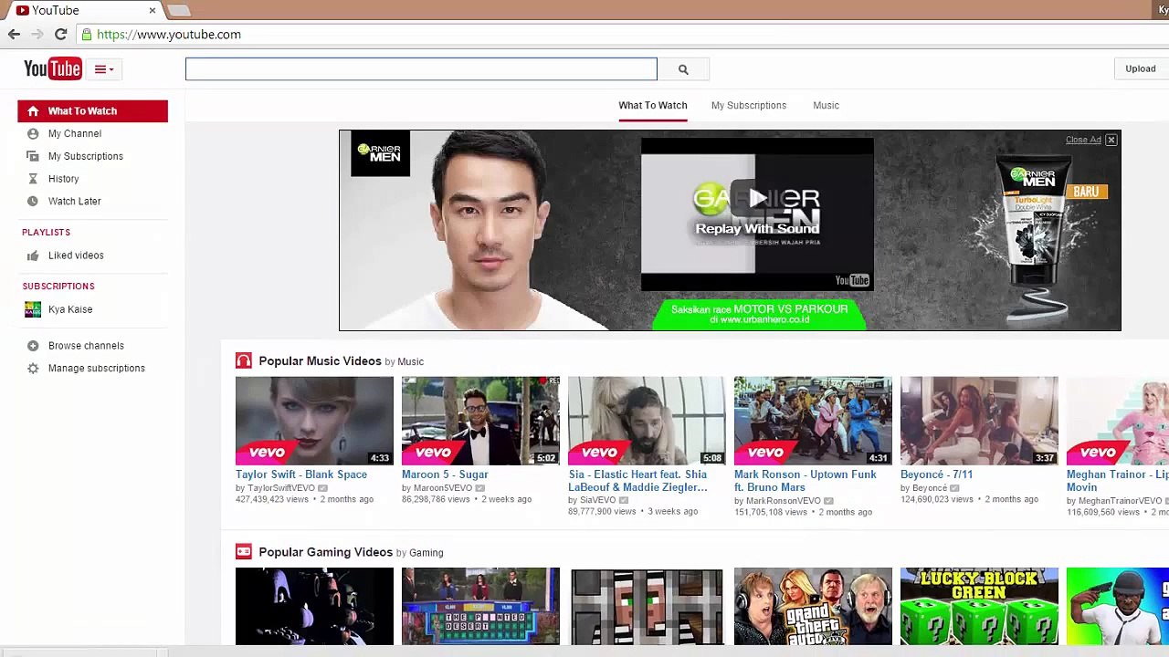Image resolution: width=1169 pixels, height=657 pixels.
Task: Open Mark Ronson Uptown Funk thumbnail
Action: tap(813, 421)
